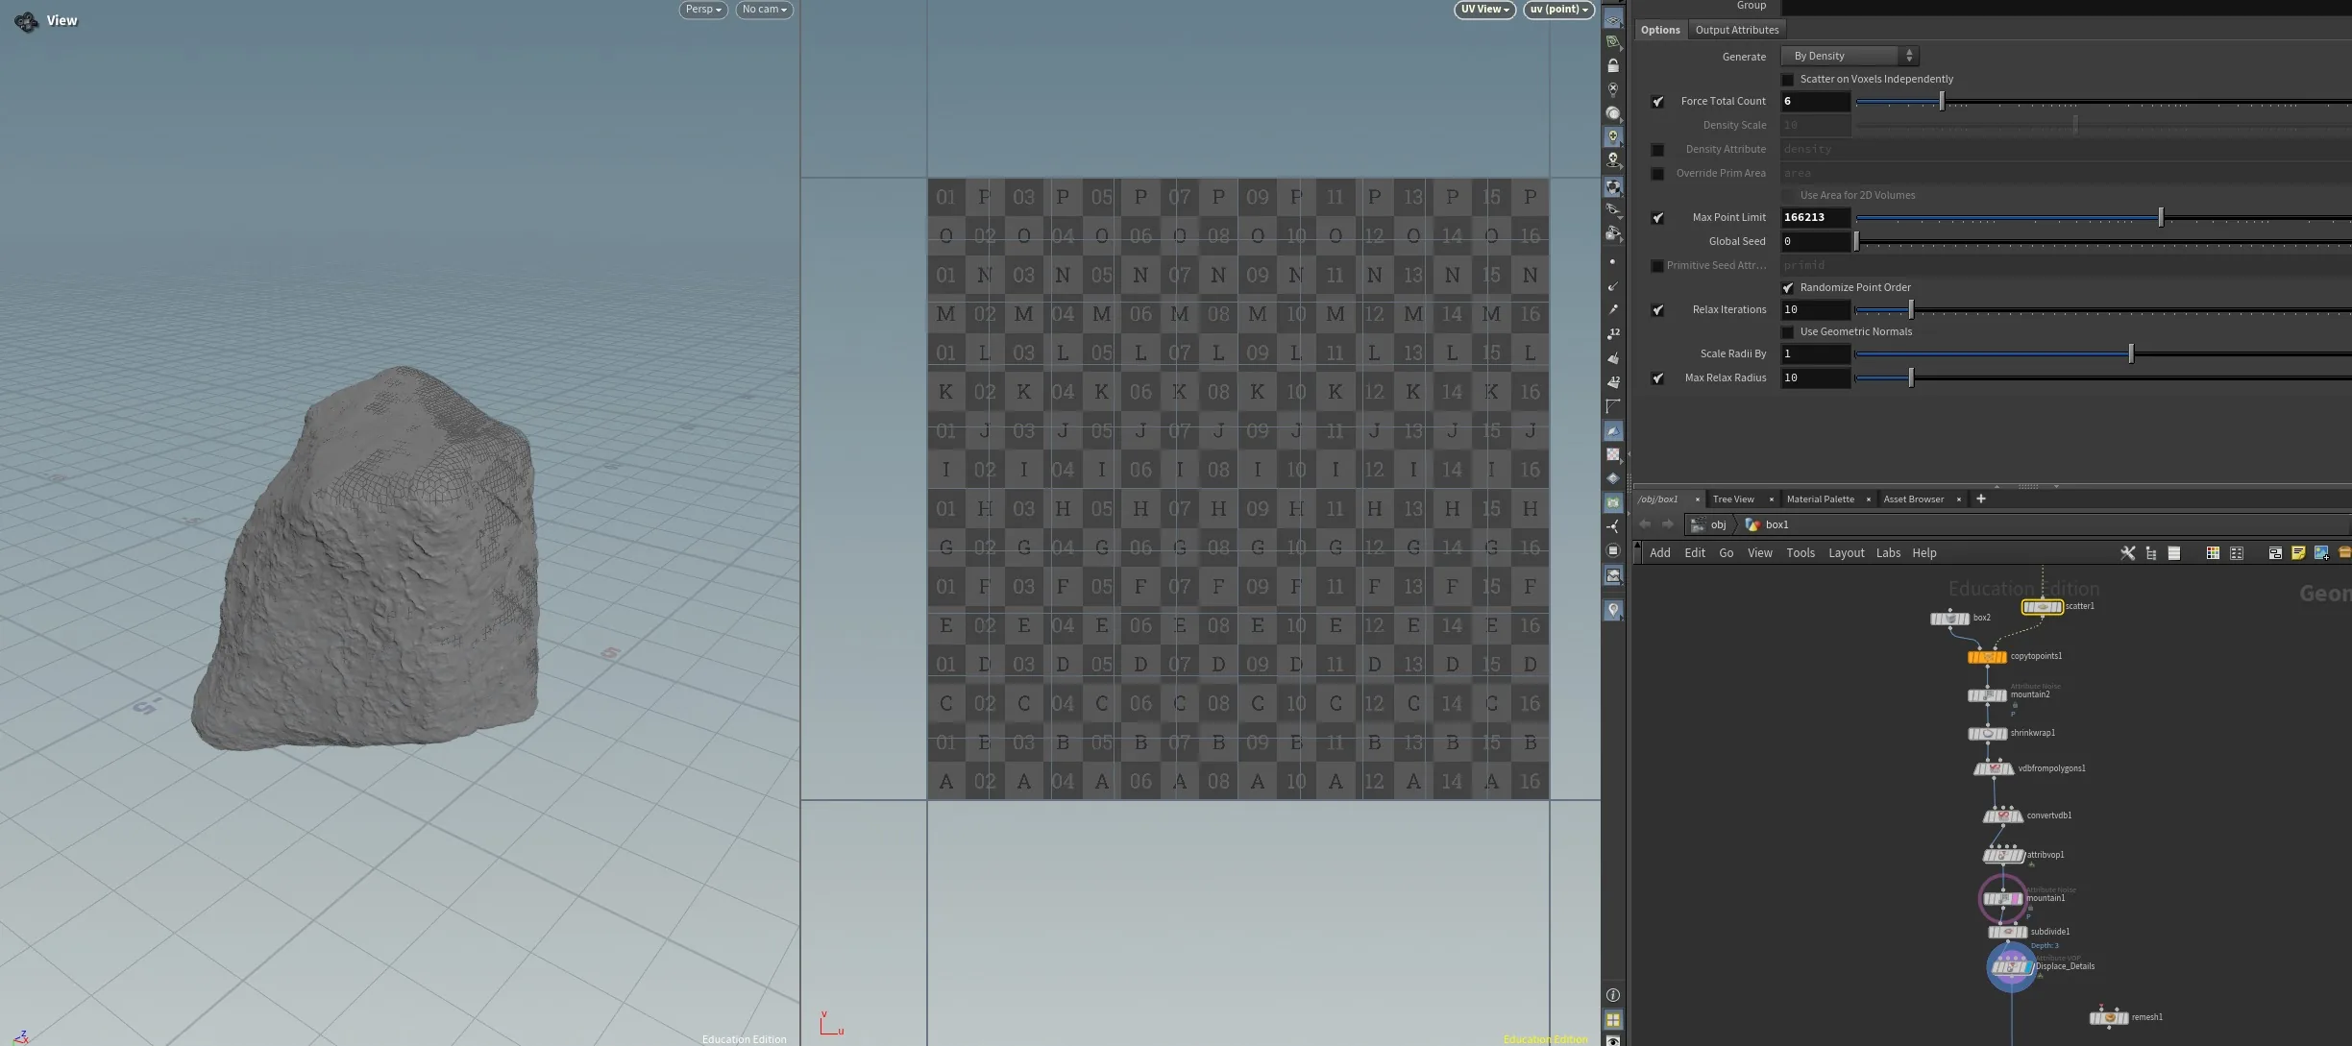Toggle display primitive normals icon
This screenshot has width=2352, height=1046.
[x=1613, y=357]
